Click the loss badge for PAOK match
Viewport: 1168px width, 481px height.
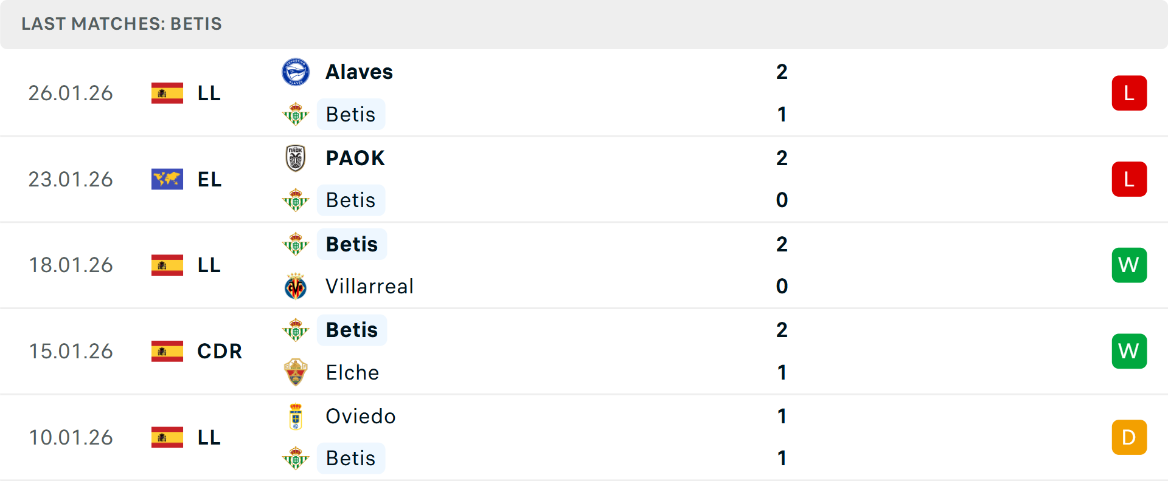tap(1129, 179)
